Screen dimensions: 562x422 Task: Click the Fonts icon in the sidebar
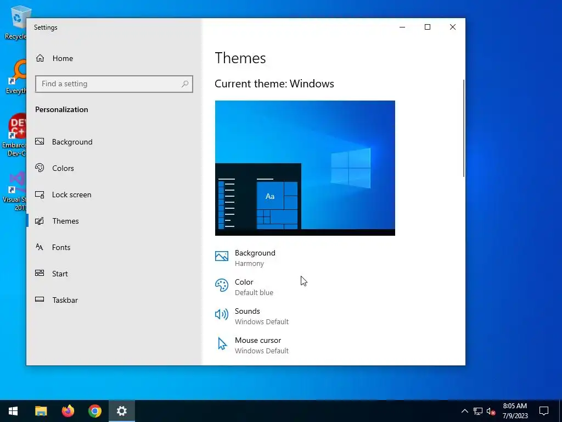tap(40, 247)
